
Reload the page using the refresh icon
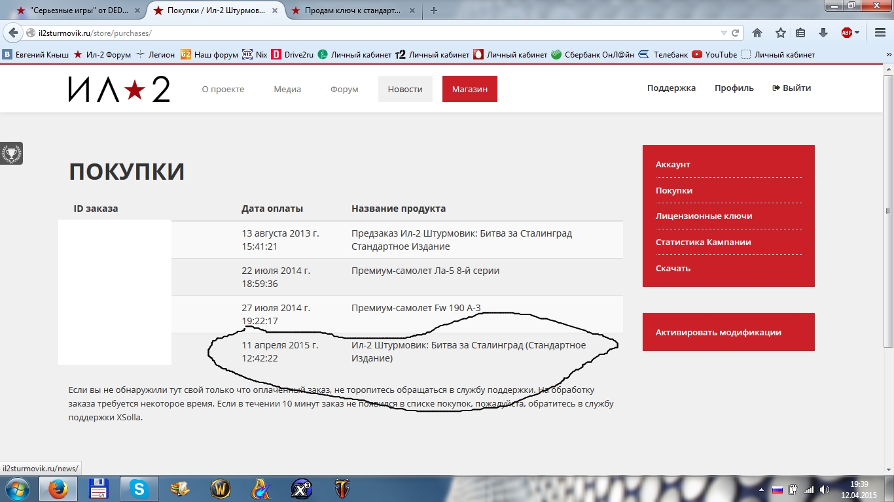[x=736, y=33]
